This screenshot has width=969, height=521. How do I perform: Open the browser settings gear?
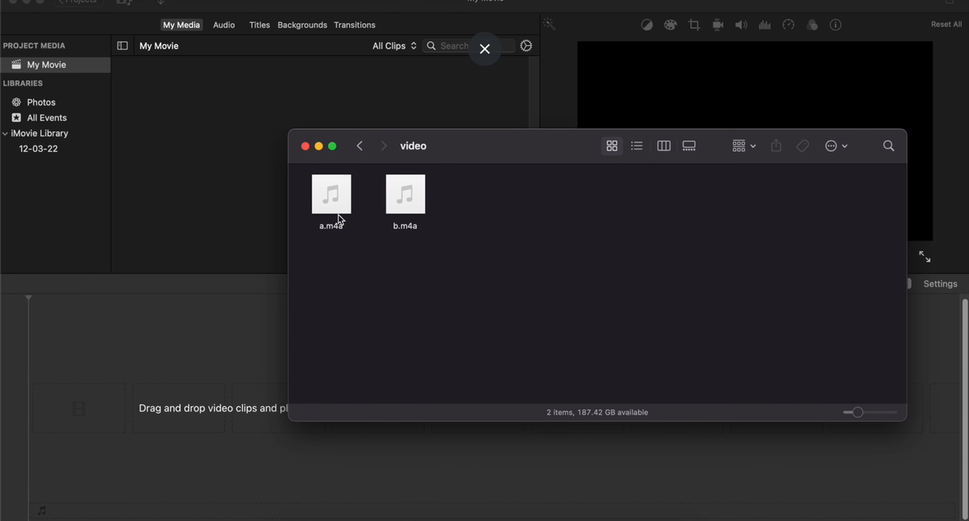click(526, 46)
